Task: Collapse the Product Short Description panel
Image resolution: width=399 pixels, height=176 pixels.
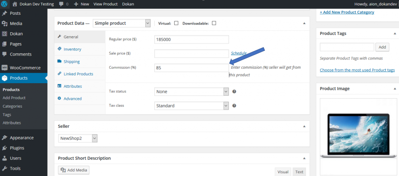Action: pos(304,158)
